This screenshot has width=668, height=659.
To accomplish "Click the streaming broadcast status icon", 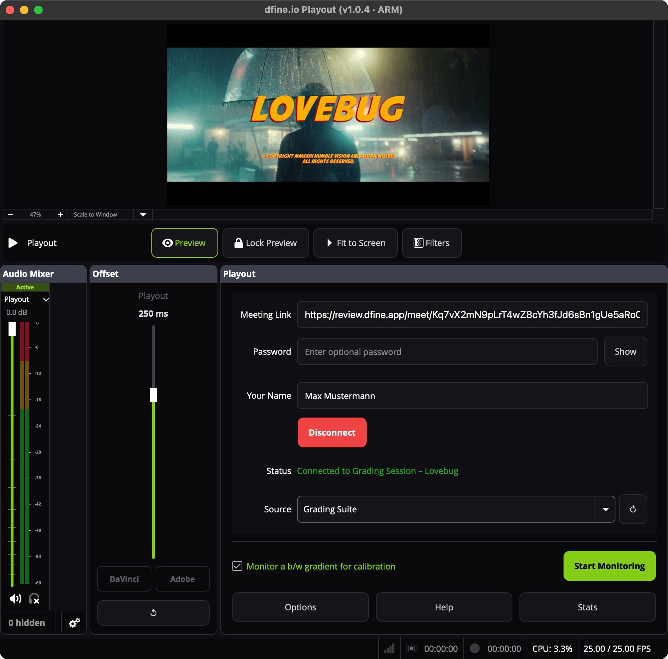I will [411, 648].
